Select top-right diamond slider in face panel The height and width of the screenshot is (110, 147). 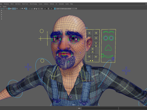[96, 33]
